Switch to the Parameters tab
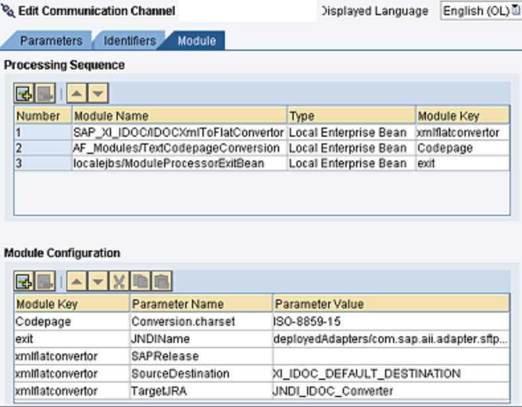The height and width of the screenshot is (407, 522). [51, 41]
